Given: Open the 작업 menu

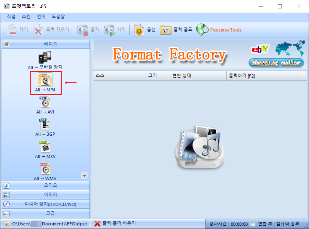Looking at the screenshot, I should (11, 16).
